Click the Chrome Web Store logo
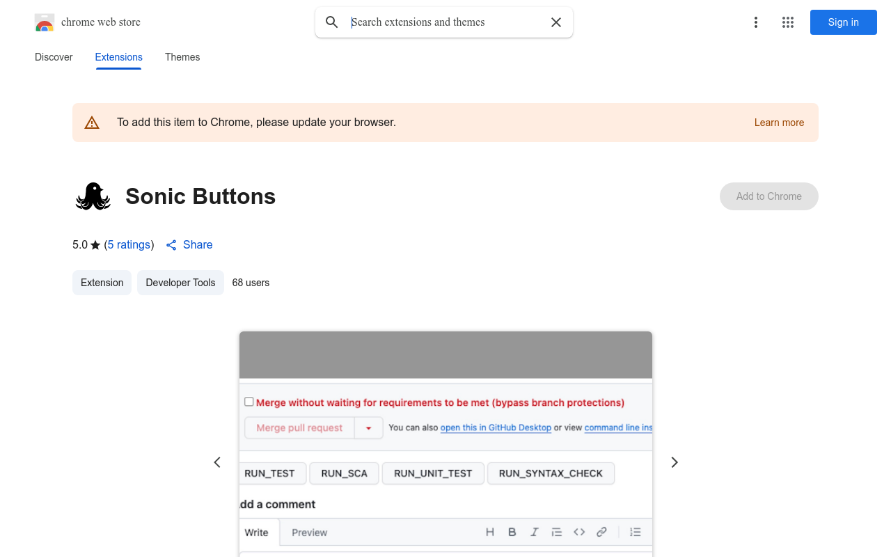 point(45,22)
